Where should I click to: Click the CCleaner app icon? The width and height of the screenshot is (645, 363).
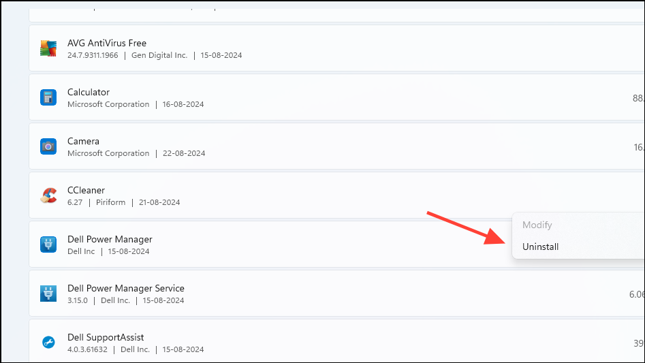pyautogui.click(x=48, y=195)
